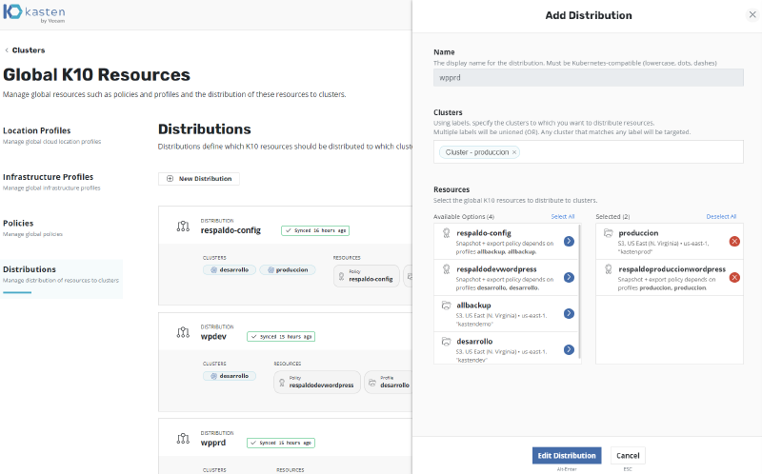Click New Distribution button
The width and height of the screenshot is (762, 474).
coord(199,179)
